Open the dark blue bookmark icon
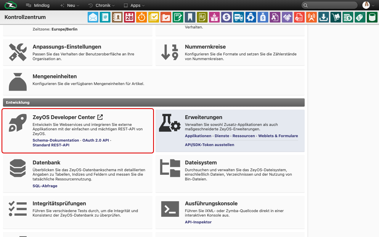 point(190,17)
